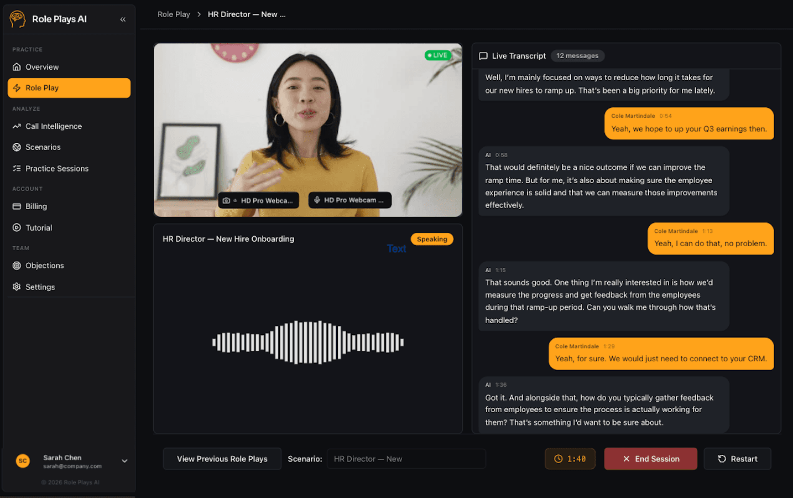Viewport: 793px width, 498px height.
Task: Open Settings with the gear icon
Action: tap(15, 287)
